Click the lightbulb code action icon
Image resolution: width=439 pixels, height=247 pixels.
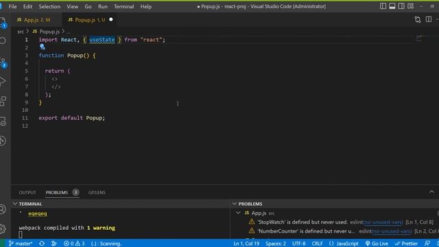click(x=42, y=47)
